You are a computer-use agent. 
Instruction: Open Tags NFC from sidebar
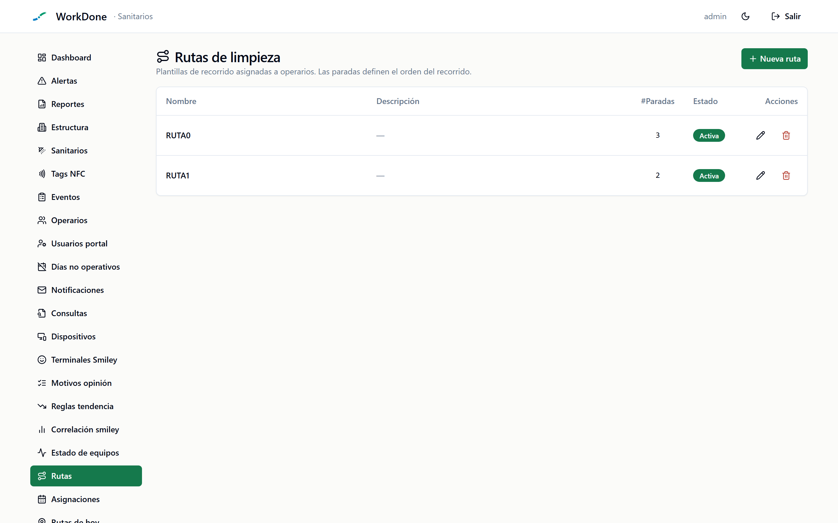pyautogui.click(x=86, y=174)
